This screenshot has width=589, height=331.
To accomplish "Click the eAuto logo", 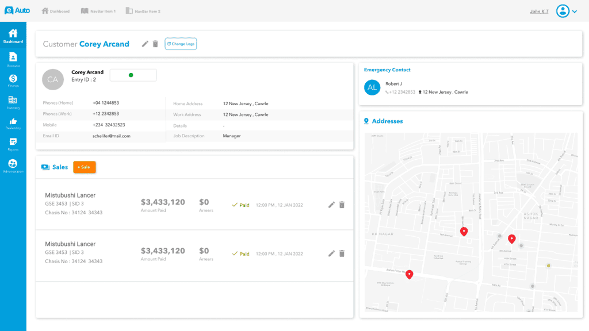I will tap(17, 10).
